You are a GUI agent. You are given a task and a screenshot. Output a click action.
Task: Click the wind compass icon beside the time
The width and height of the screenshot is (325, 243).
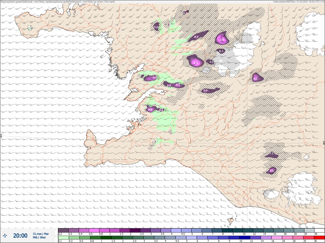pos(5,236)
